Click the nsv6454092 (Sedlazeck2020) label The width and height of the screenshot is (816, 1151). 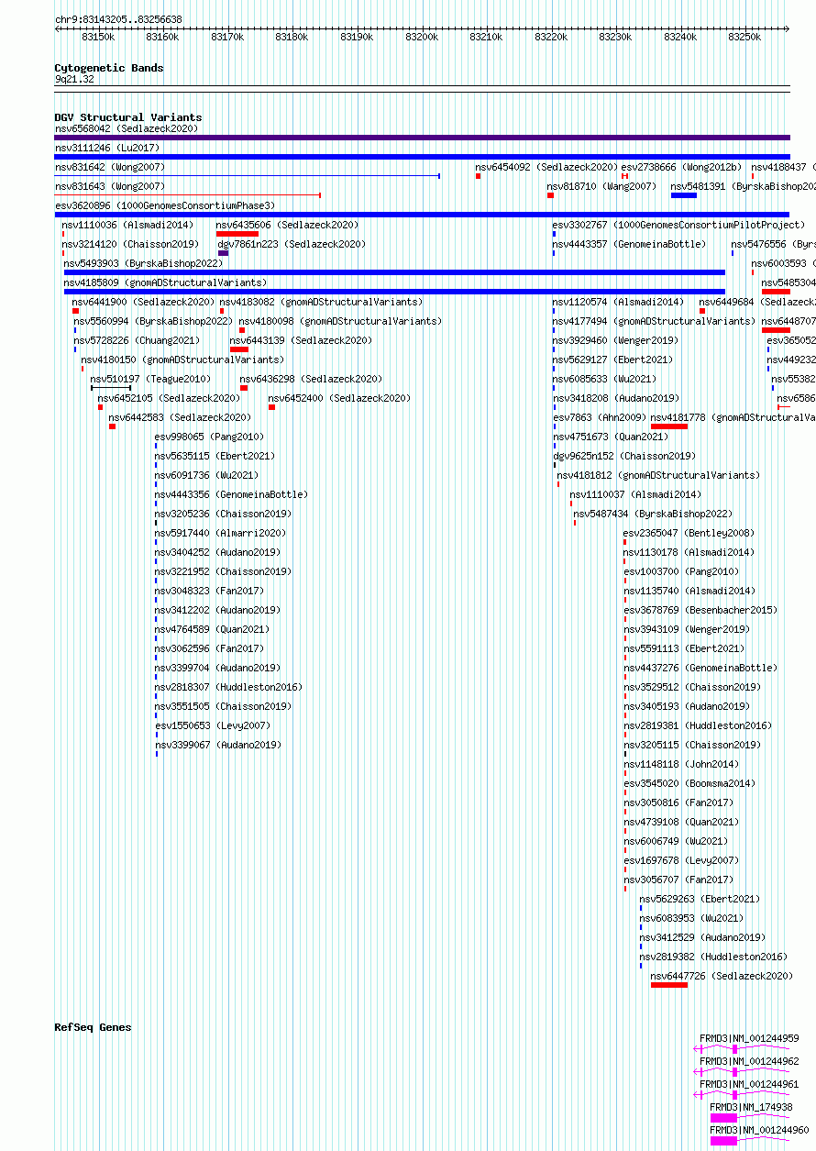(x=546, y=167)
